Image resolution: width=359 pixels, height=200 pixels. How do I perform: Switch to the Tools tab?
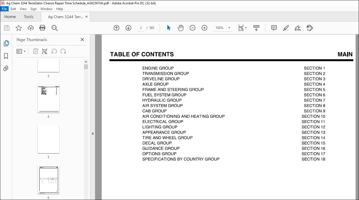(x=29, y=17)
